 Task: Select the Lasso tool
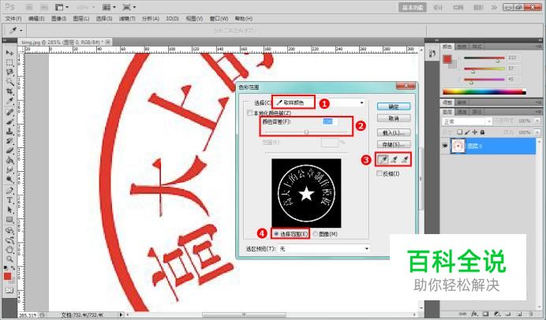coord(9,73)
